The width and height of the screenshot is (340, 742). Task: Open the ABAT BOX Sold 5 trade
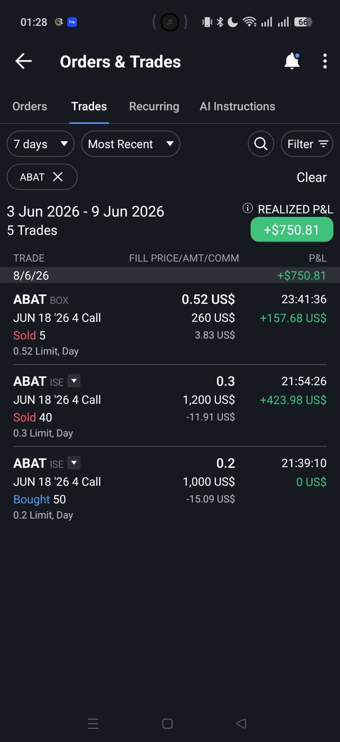(170, 324)
